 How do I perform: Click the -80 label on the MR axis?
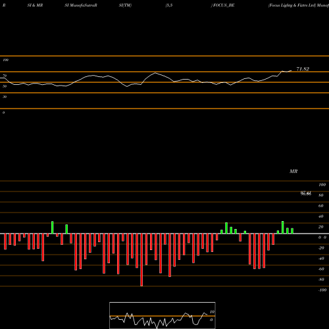click(321, 280)
